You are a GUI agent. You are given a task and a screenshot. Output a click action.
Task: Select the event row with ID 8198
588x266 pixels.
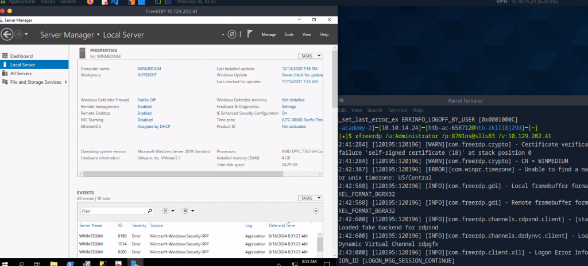(198, 236)
